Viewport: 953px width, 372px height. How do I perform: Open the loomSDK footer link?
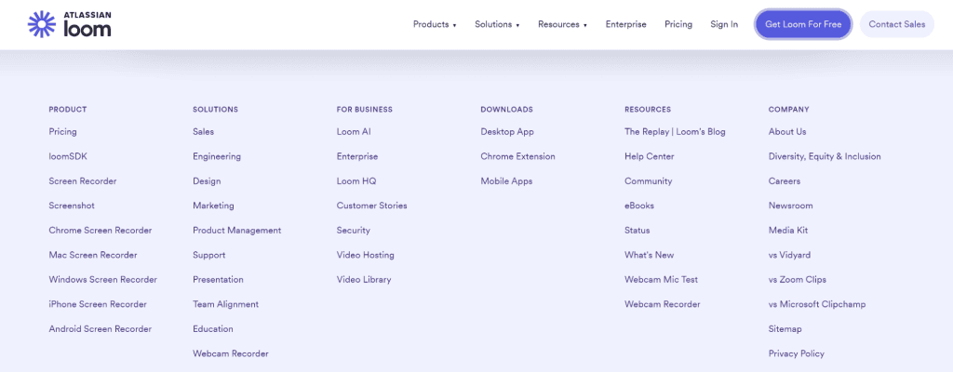[68, 156]
